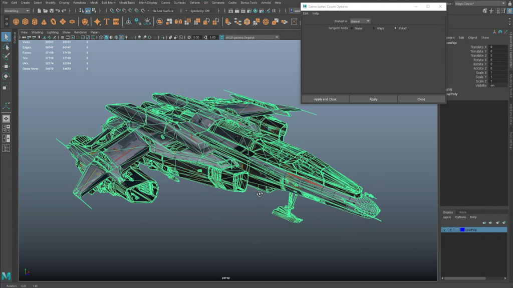Click the SVG import shelf icon
The image size is (513, 288).
tap(116, 22)
